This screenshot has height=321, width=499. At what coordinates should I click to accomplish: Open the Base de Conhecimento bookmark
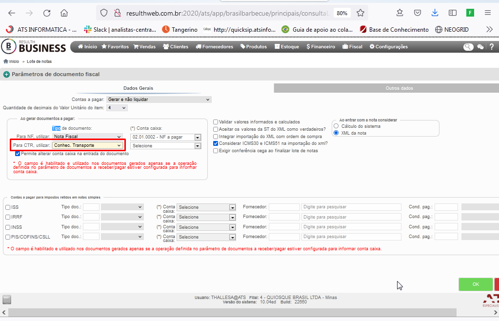394,30
